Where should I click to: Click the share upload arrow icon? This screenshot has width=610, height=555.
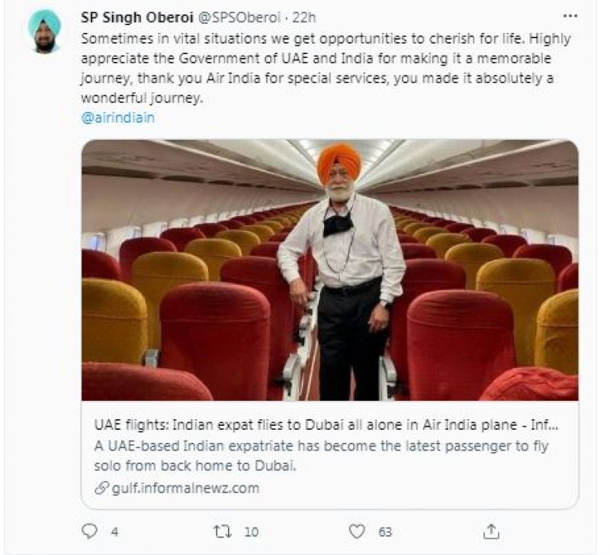click(x=492, y=531)
